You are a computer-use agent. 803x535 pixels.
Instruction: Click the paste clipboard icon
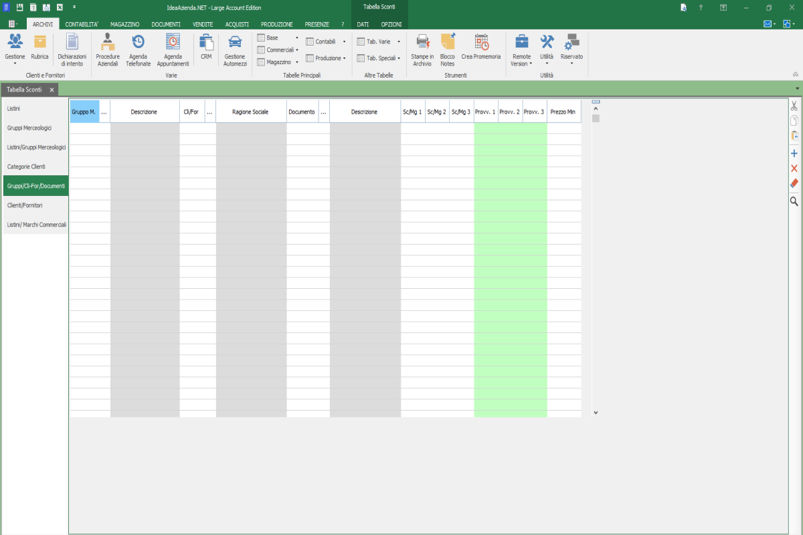pos(794,135)
